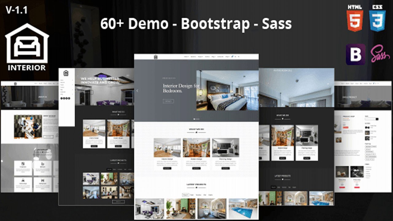Click the outlined button under 'Interior Design for Bedroom.'
This screenshot has width=393, height=221.
click(x=168, y=101)
